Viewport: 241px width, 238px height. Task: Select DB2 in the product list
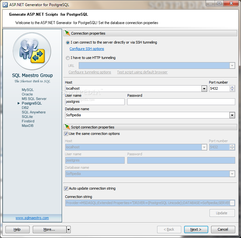(x=25, y=108)
